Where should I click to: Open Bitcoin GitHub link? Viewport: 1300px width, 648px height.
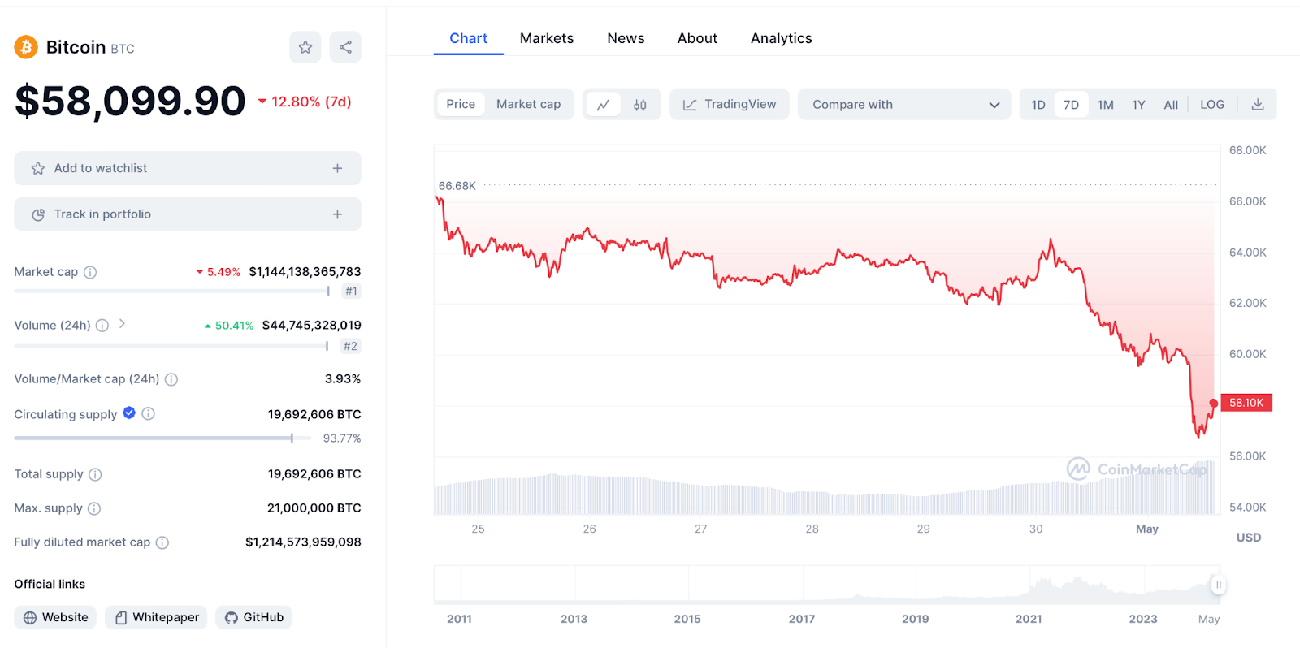253,617
